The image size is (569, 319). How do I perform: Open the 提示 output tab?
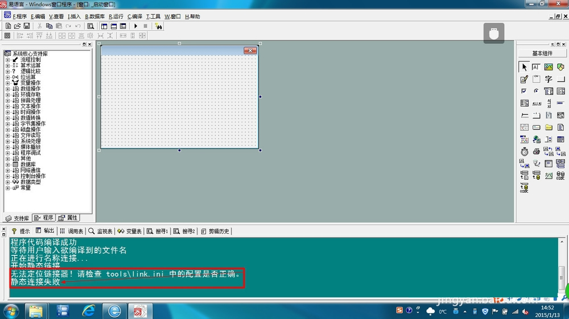21,231
